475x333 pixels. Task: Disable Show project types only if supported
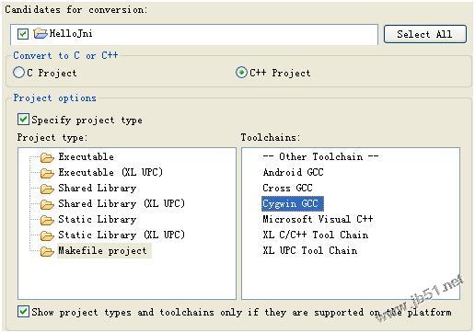23,312
